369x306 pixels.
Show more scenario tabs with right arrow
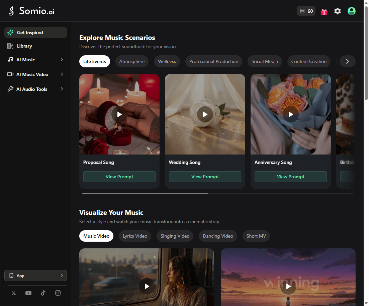coord(347,61)
